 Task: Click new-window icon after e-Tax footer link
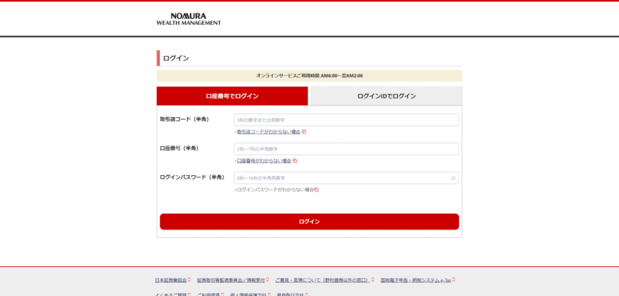pos(453,280)
